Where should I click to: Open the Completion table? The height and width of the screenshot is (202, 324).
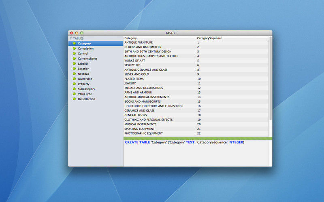tap(96, 48)
